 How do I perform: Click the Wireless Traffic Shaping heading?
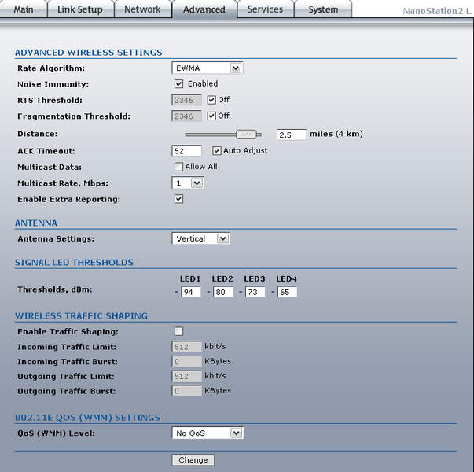(x=81, y=316)
